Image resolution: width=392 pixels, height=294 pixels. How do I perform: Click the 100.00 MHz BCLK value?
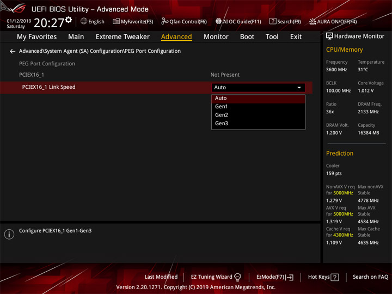point(338,91)
